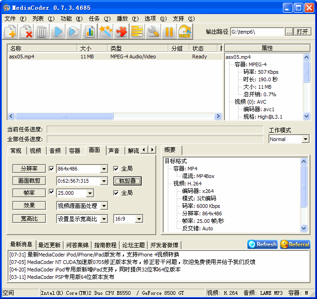Image resolution: width=317 pixels, height=299 pixels.
Task: Open the 功能 (E) menu
Action: pyautogui.click(x=72, y=19)
